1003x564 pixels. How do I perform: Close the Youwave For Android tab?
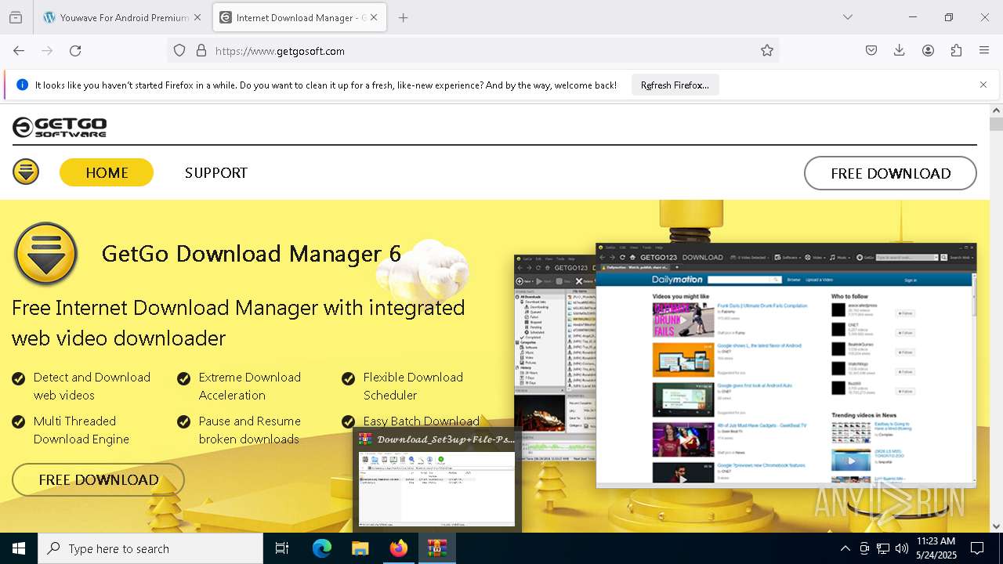pyautogui.click(x=197, y=17)
